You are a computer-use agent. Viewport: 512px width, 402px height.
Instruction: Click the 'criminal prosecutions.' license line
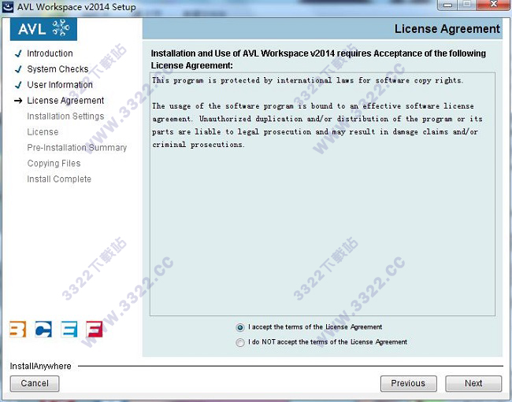198,145
